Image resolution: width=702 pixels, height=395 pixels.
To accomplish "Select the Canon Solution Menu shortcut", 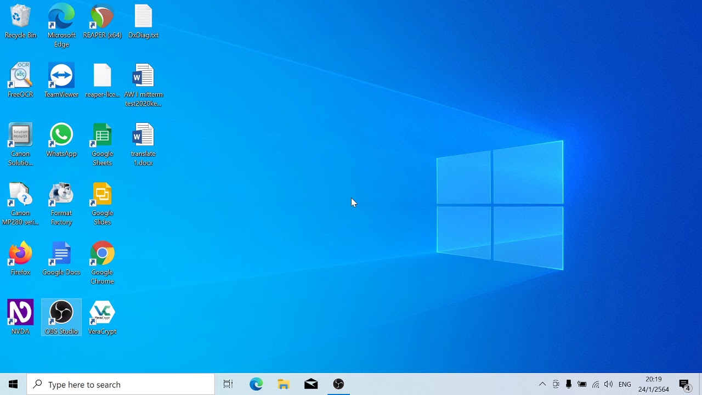I will pyautogui.click(x=20, y=144).
